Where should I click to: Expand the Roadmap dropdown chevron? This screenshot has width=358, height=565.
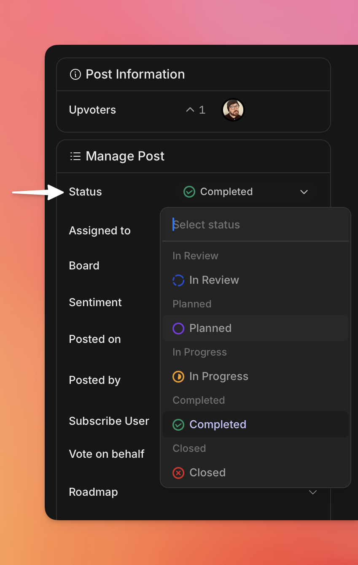tap(313, 492)
